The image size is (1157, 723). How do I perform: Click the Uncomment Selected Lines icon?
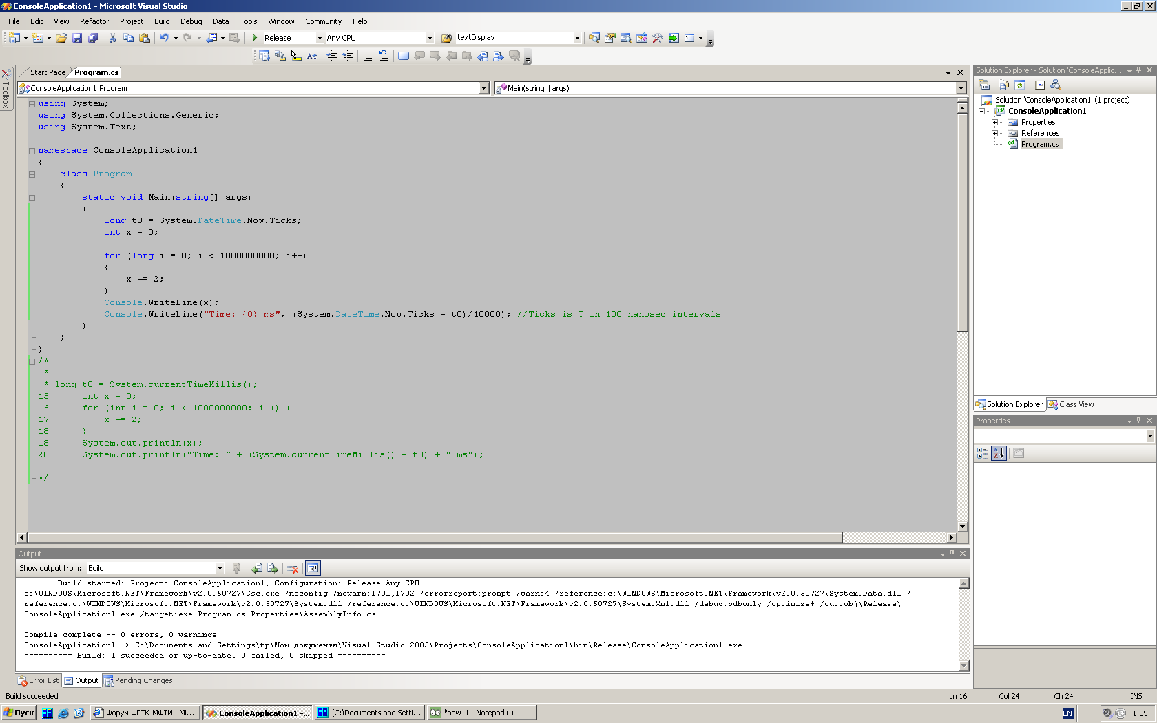384,56
